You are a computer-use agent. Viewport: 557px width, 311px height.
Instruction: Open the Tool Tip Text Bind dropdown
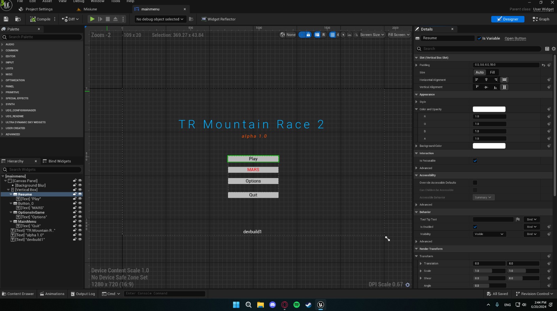pos(532,219)
